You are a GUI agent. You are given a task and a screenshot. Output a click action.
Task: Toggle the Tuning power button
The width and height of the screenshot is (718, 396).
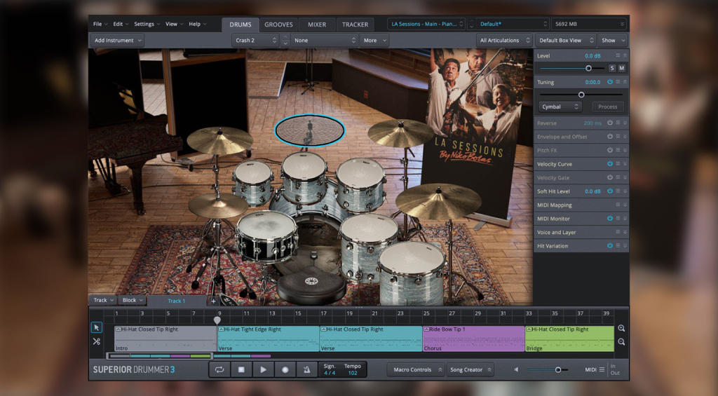(610, 82)
